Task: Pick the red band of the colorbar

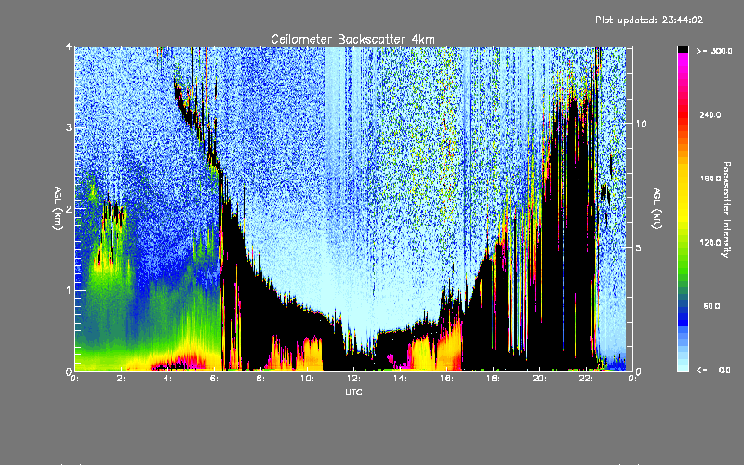Action: 683,113
